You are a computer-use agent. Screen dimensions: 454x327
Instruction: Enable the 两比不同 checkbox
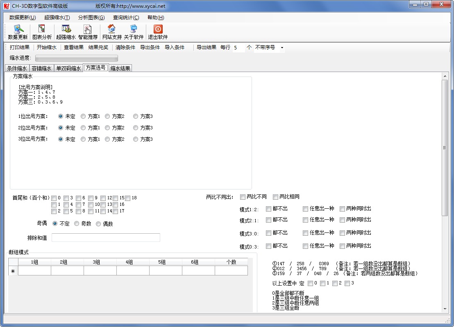242,197
